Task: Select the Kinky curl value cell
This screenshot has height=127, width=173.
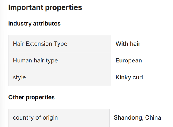Action: [142, 77]
